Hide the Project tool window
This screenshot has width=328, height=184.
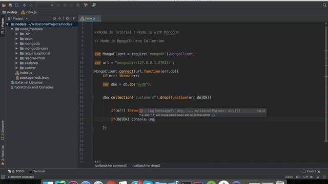[74, 18]
